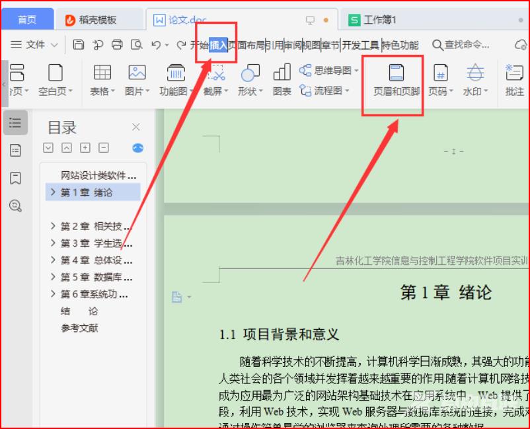530x429 pixels.
Task: Click the paragraph layout icon beside heading
Action: (x=177, y=297)
